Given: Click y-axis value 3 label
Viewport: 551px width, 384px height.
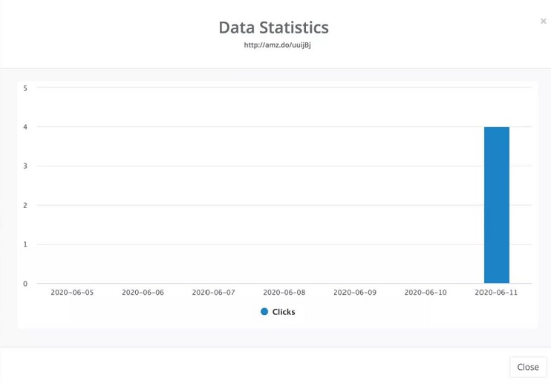Looking at the screenshot, I should [25, 166].
